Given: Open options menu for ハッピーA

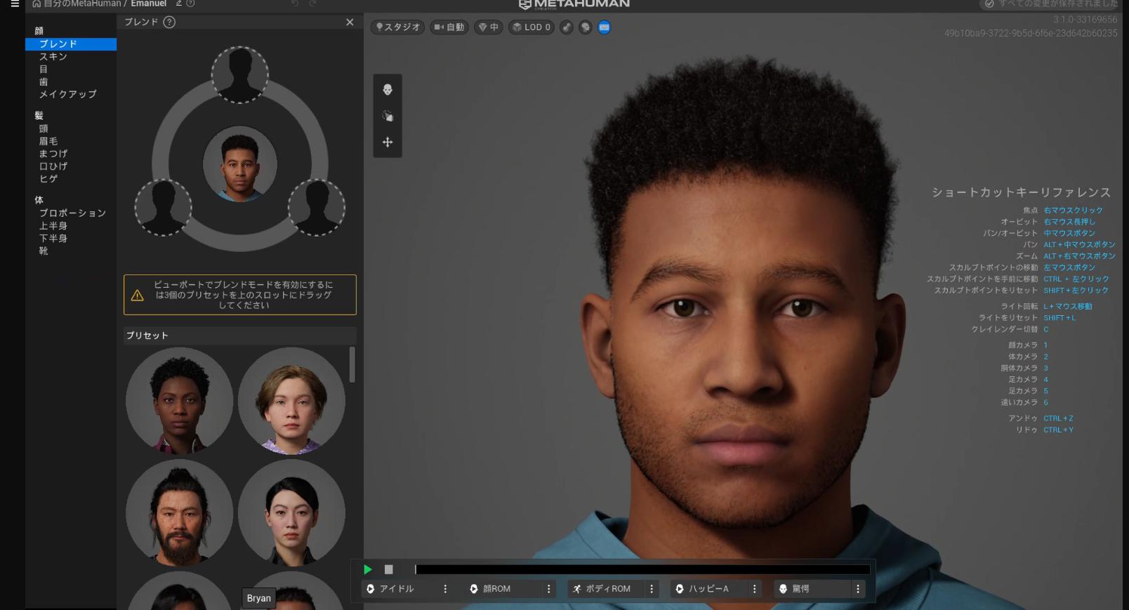Looking at the screenshot, I should point(755,589).
